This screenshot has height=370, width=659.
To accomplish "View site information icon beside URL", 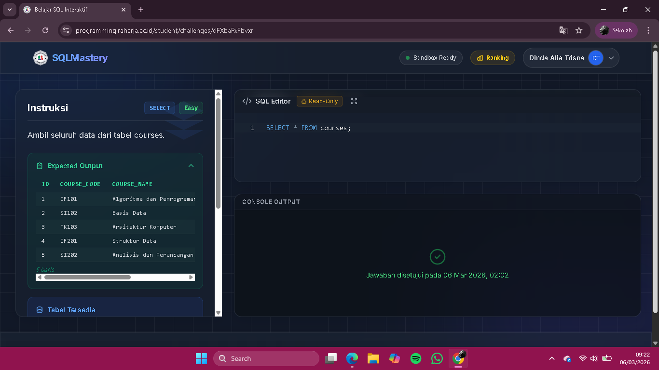I will tap(67, 30).
